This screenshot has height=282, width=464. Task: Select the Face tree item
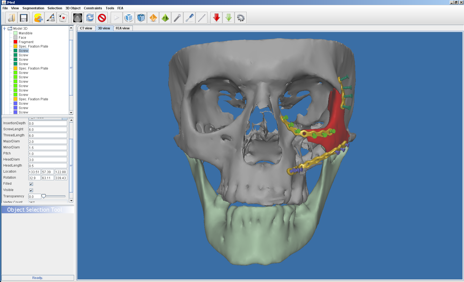[x=22, y=38]
